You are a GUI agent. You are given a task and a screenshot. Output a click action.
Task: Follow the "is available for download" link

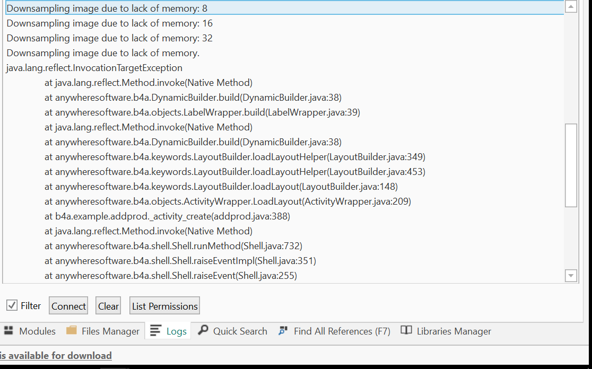click(56, 355)
